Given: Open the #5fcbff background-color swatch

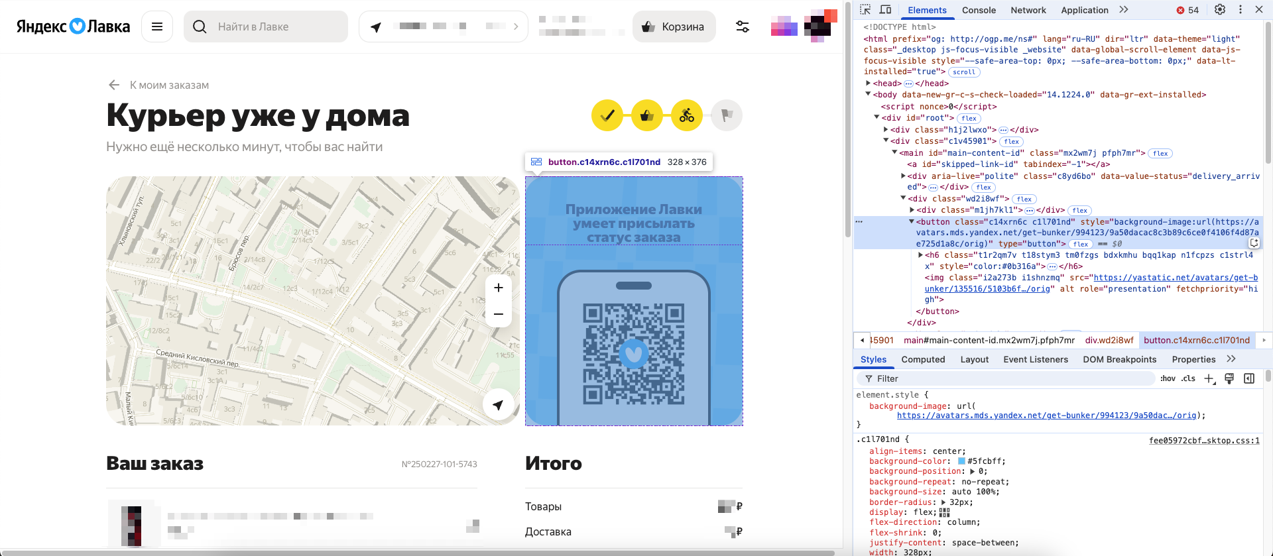Looking at the screenshot, I should (x=961, y=461).
